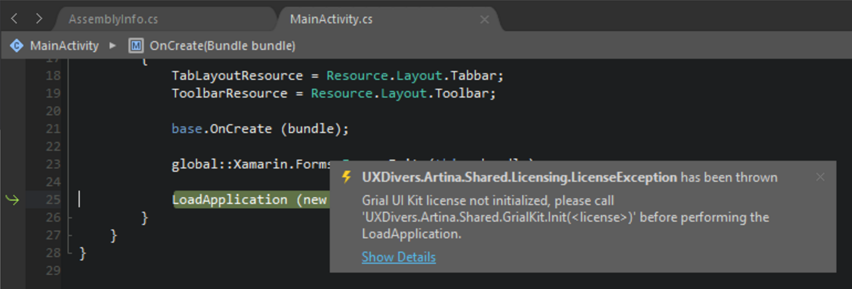
Task: Click the LicenseException title text
Action: [x=519, y=177]
